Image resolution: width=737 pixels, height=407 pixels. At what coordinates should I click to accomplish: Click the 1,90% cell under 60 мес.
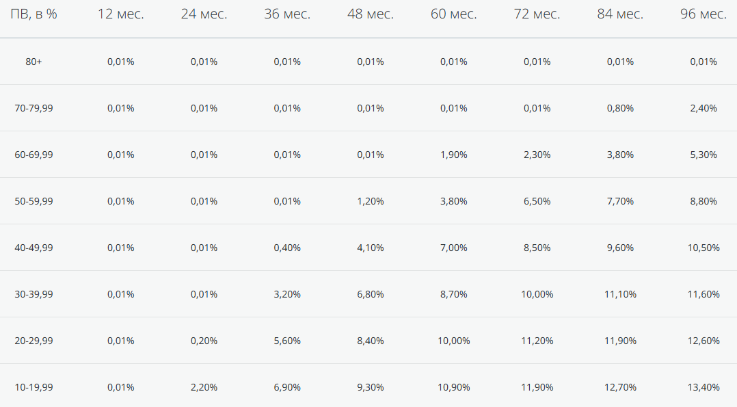click(x=453, y=155)
